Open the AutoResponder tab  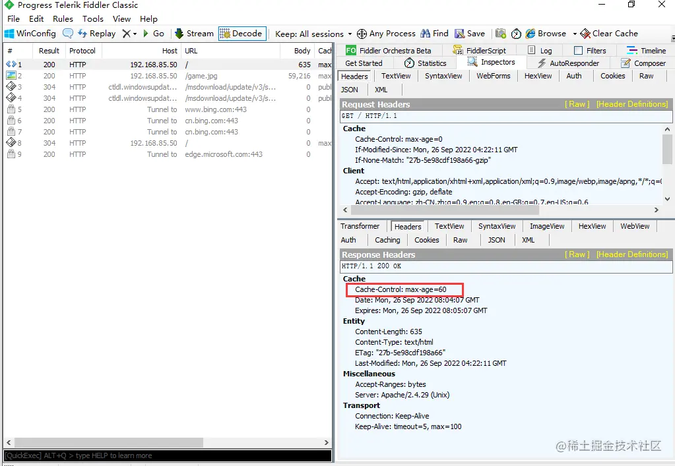coord(569,63)
